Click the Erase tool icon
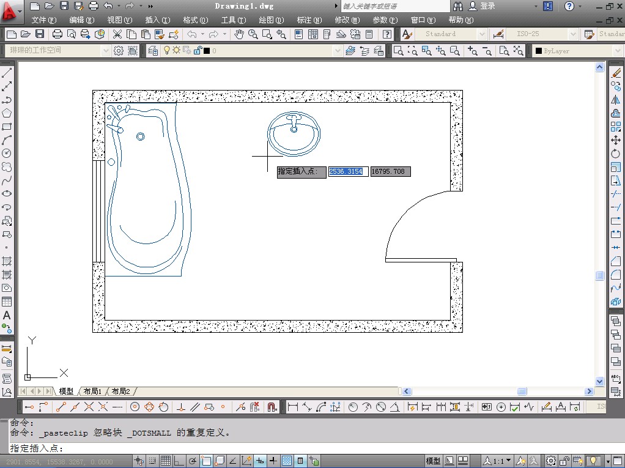This screenshot has width=625, height=468. coord(616,73)
